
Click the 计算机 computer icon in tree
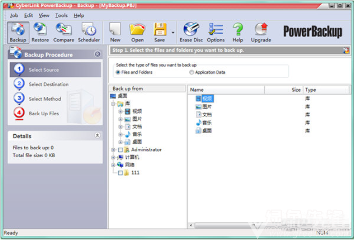120,157
